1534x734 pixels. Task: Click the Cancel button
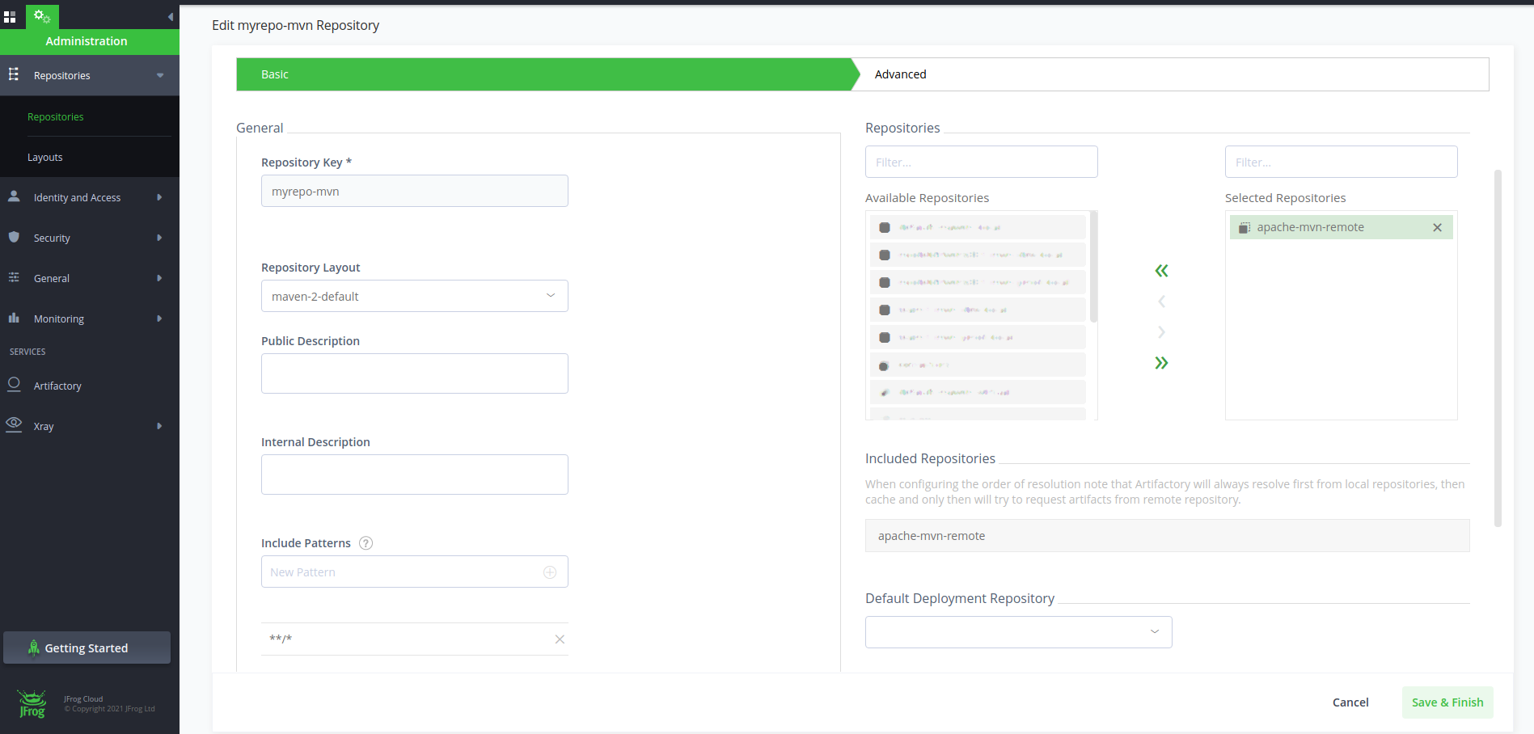pyautogui.click(x=1350, y=702)
